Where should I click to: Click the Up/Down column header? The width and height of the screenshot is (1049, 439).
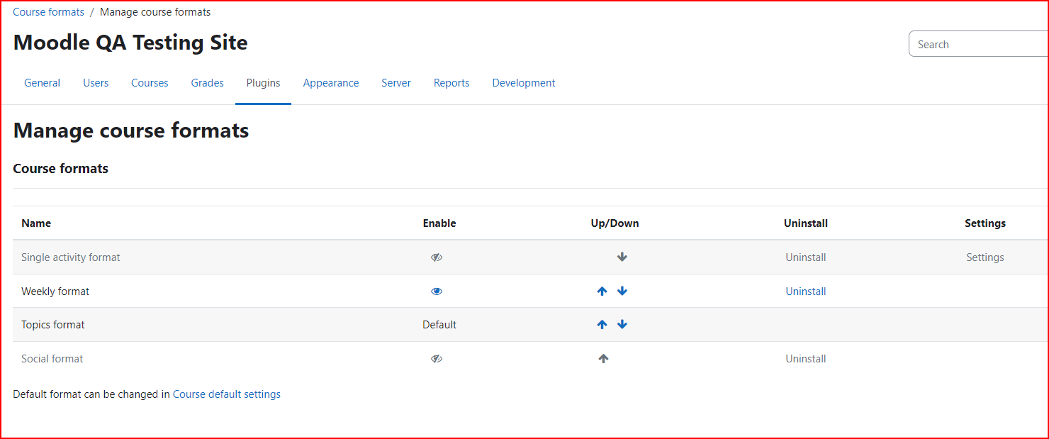click(x=615, y=223)
